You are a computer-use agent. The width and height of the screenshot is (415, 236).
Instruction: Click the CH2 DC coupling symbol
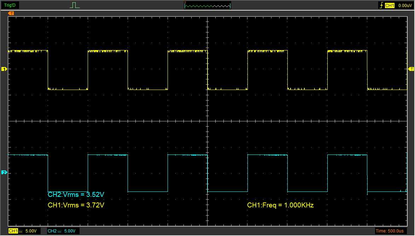point(59,231)
